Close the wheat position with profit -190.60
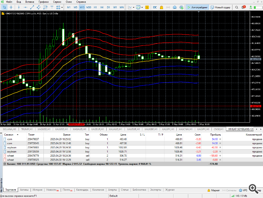The image size is (263, 198). point(220,156)
